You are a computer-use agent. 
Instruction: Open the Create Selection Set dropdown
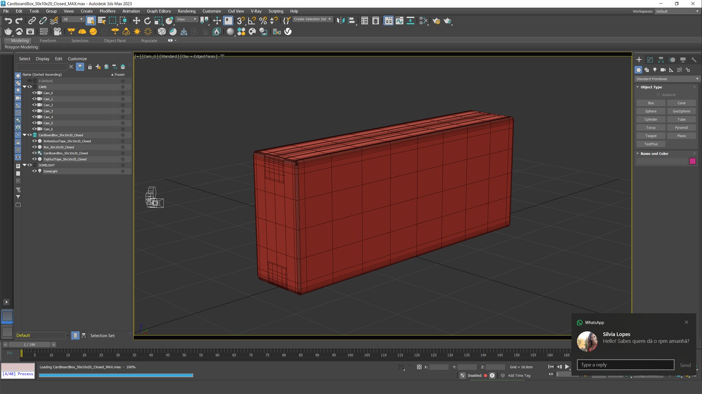pos(313,19)
